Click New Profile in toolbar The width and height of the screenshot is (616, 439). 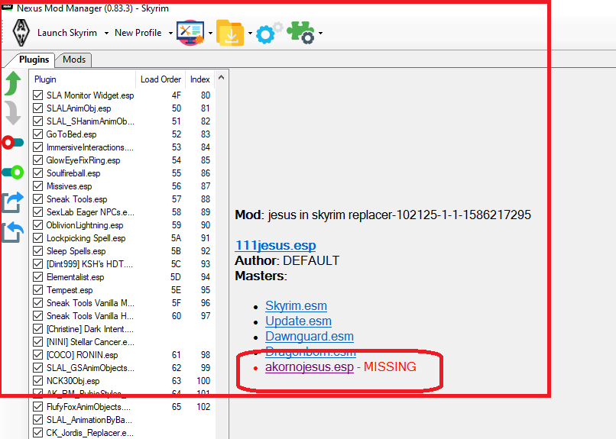pos(138,33)
